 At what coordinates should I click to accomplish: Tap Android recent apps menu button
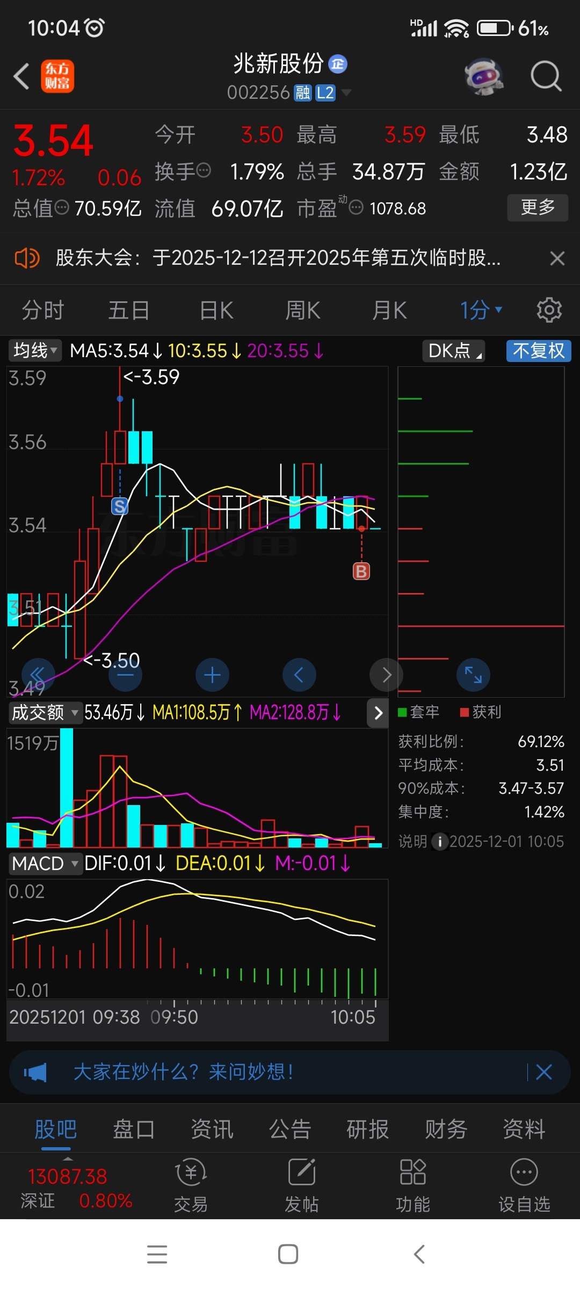(157, 1254)
